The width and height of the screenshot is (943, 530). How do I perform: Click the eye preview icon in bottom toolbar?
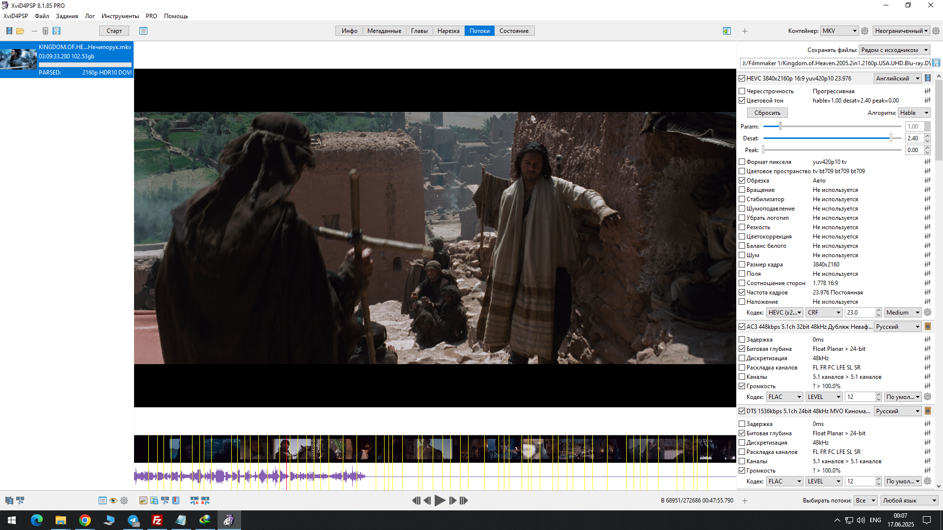pyautogui.click(x=113, y=501)
